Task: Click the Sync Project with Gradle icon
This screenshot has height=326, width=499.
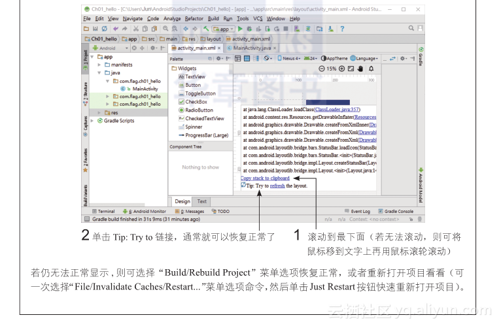Action: pyautogui.click(x=308, y=29)
